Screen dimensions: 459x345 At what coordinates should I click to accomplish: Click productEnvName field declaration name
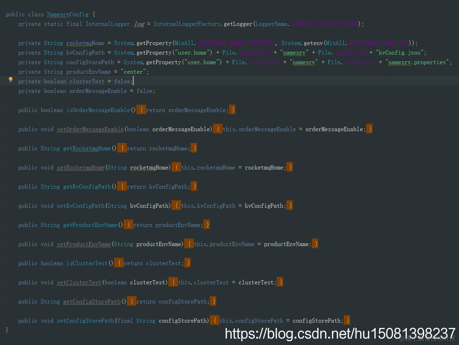pos(89,72)
